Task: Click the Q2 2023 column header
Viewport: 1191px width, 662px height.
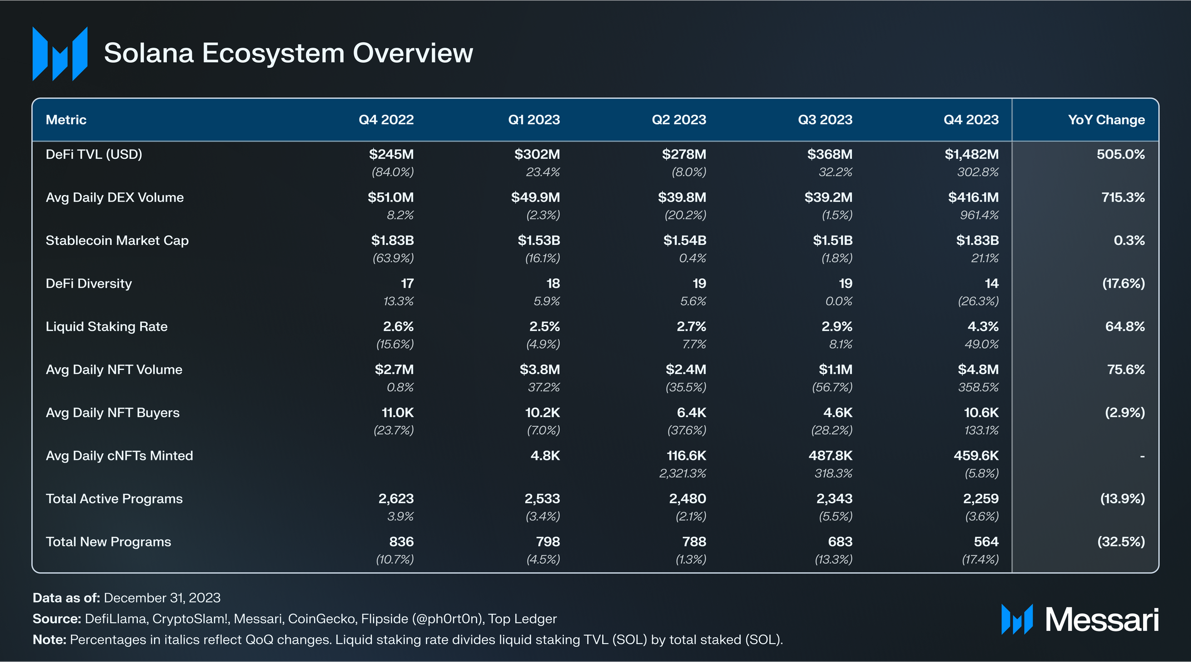Action: point(679,120)
